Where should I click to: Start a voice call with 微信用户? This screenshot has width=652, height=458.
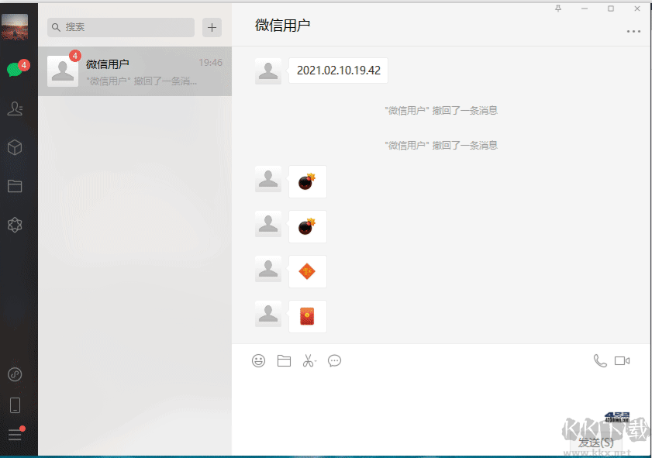coord(599,360)
